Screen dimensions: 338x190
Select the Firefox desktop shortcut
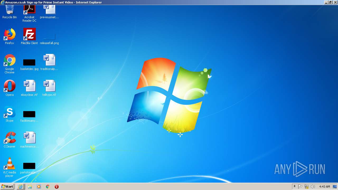(x=10, y=36)
